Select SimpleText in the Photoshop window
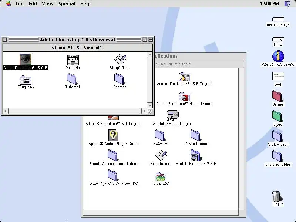Image resolution: width=296 pixels, height=222 pixels. tap(120, 59)
